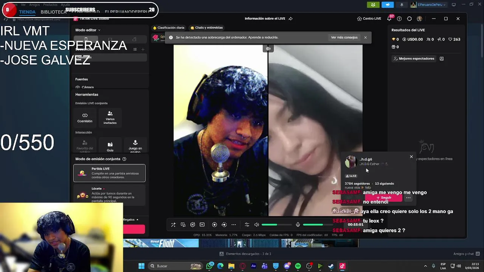Show hidden system tray icons chevron
Screen dimensions: 484x272
point(425,266)
